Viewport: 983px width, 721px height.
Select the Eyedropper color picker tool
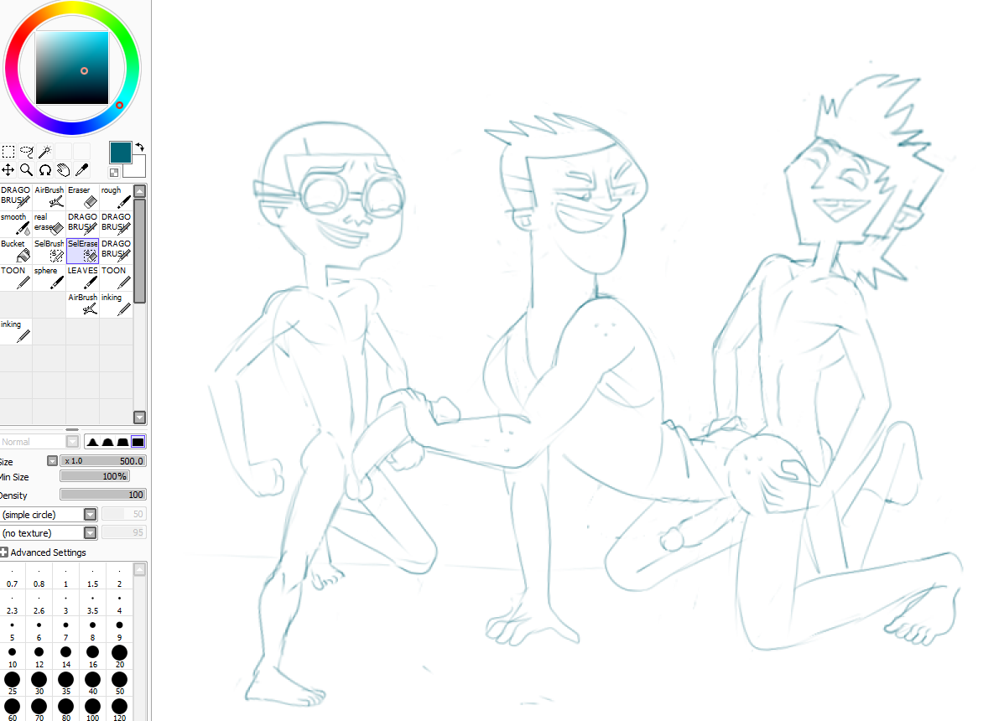[82, 170]
